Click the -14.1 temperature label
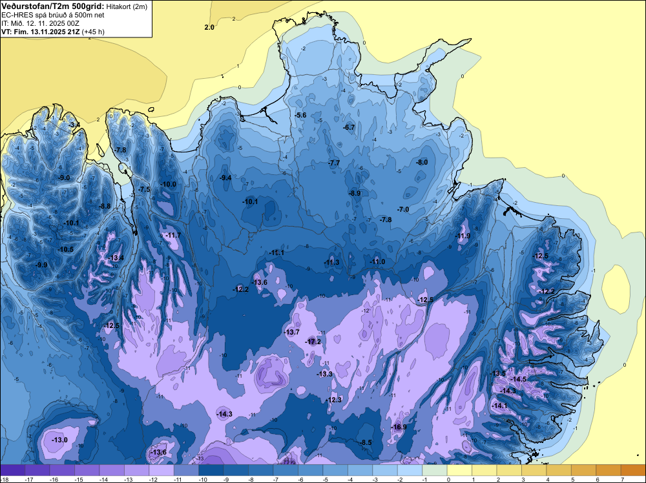The width and height of the screenshot is (646, 483). point(500,406)
